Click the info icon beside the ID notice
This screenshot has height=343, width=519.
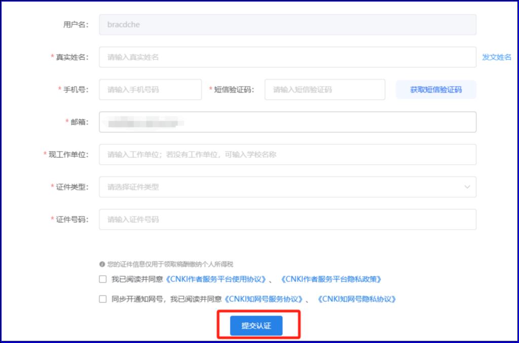point(102,264)
